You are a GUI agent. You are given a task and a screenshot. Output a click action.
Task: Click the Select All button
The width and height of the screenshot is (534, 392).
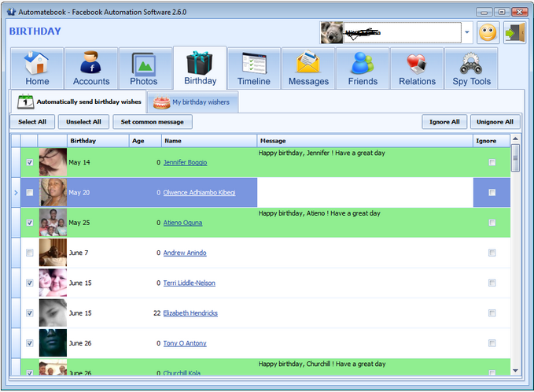pyautogui.click(x=32, y=122)
